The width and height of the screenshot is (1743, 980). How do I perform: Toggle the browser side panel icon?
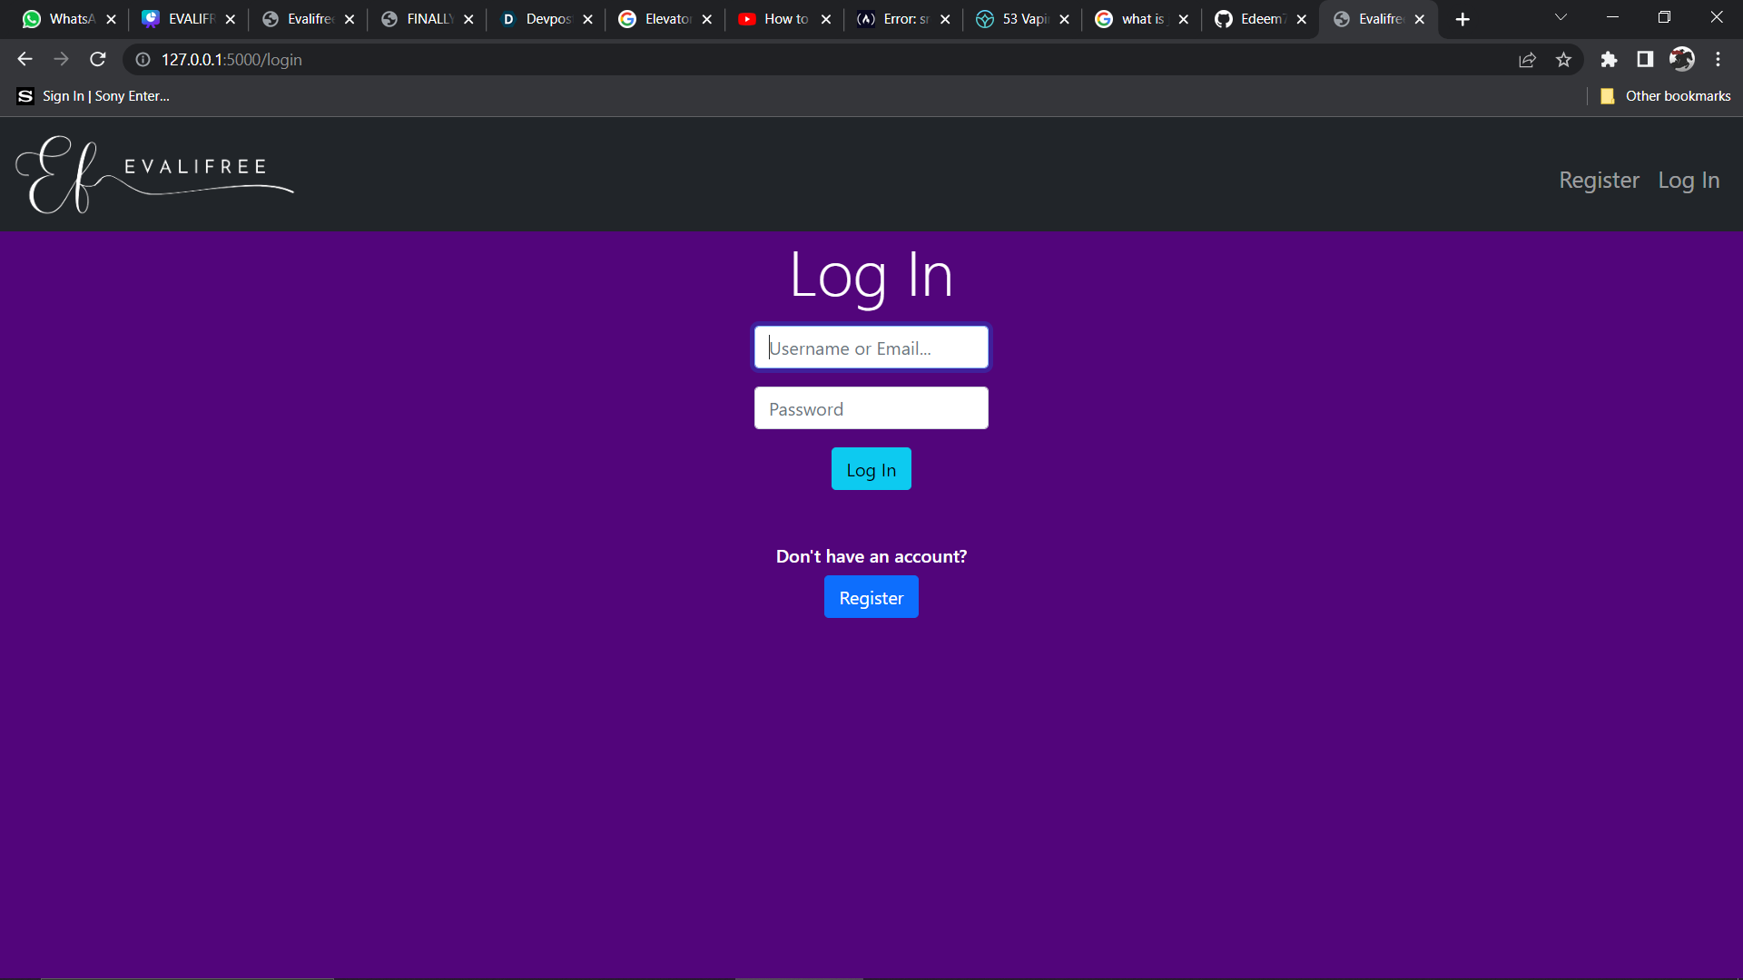tap(1645, 59)
